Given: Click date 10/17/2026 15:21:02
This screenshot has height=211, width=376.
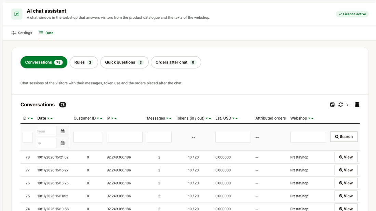Looking at the screenshot, I should tap(53, 157).
